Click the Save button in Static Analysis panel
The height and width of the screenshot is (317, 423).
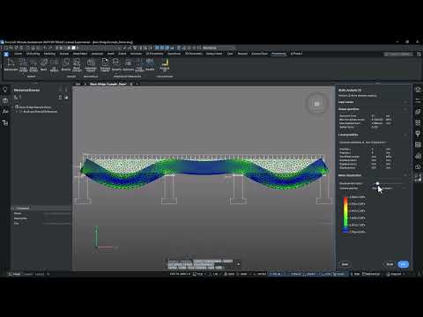(345, 264)
